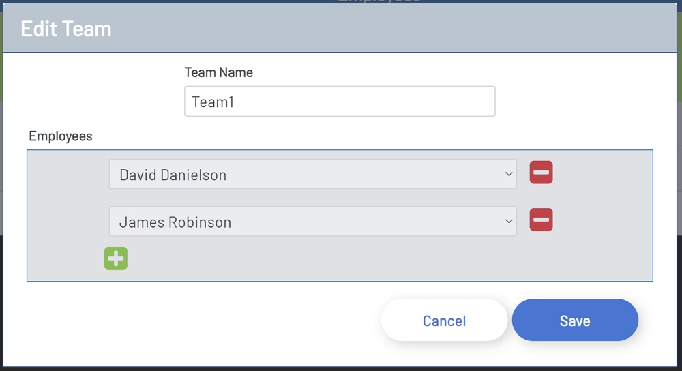Viewport: 682px width, 371px height.
Task: Focus the Team Name input field
Action: tap(339, 102)
